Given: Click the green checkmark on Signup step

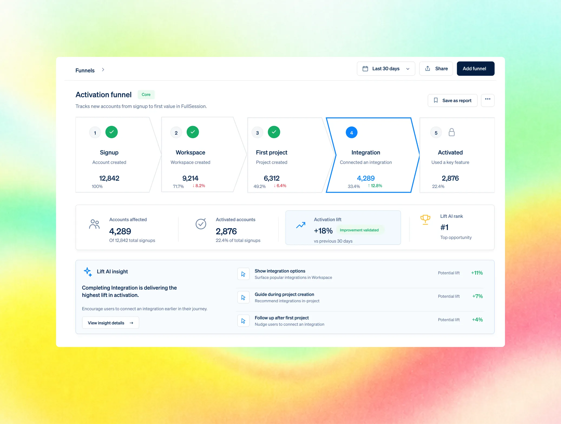Looking at the screenshot, I should click(x=111, y=132).
